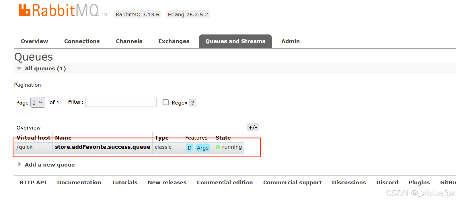This screenshot has width=456, height=201.
Task: Collapse the All queues (1) section
Action: click(45, 68)
